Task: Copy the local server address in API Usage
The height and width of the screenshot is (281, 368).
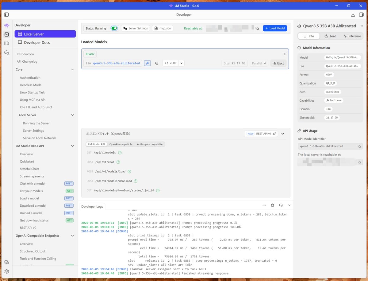Action: click(x=359, y=162)
